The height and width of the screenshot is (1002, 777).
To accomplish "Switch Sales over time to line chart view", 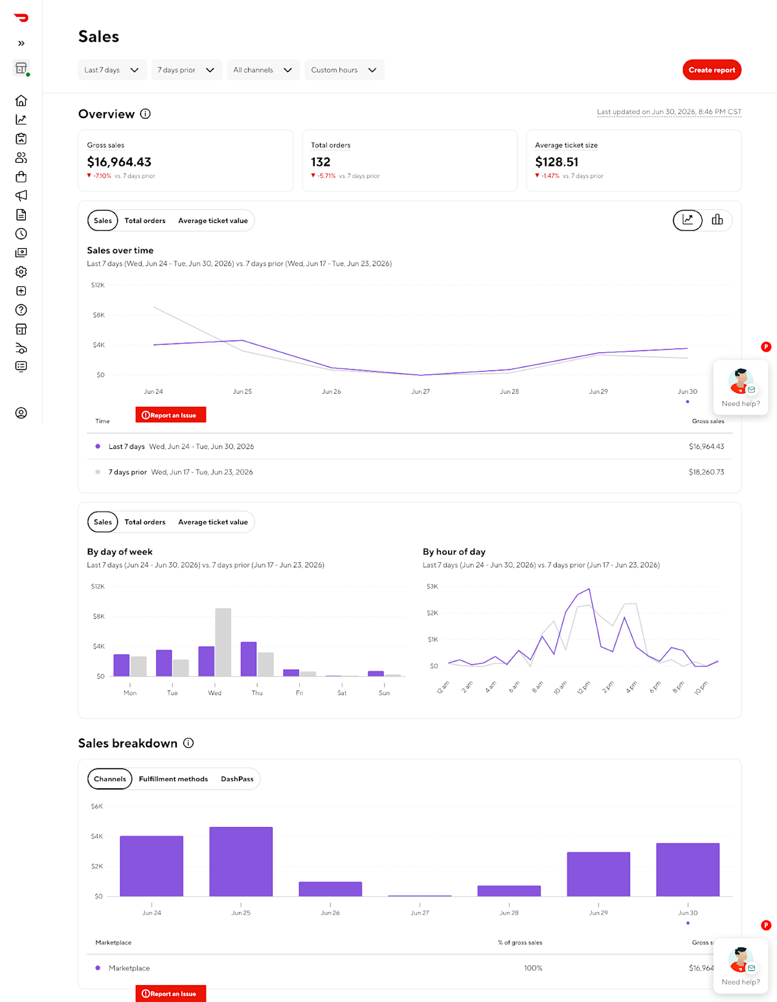I will pyautogui.click(x=688, y=220).
